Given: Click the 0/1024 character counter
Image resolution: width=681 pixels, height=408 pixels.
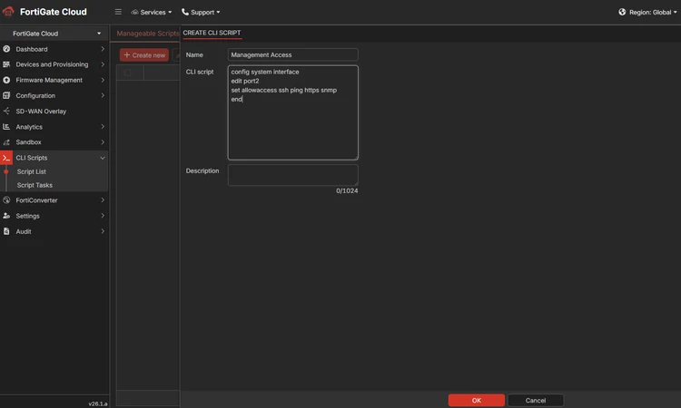Looking at the screenshot, I should 347,190.
